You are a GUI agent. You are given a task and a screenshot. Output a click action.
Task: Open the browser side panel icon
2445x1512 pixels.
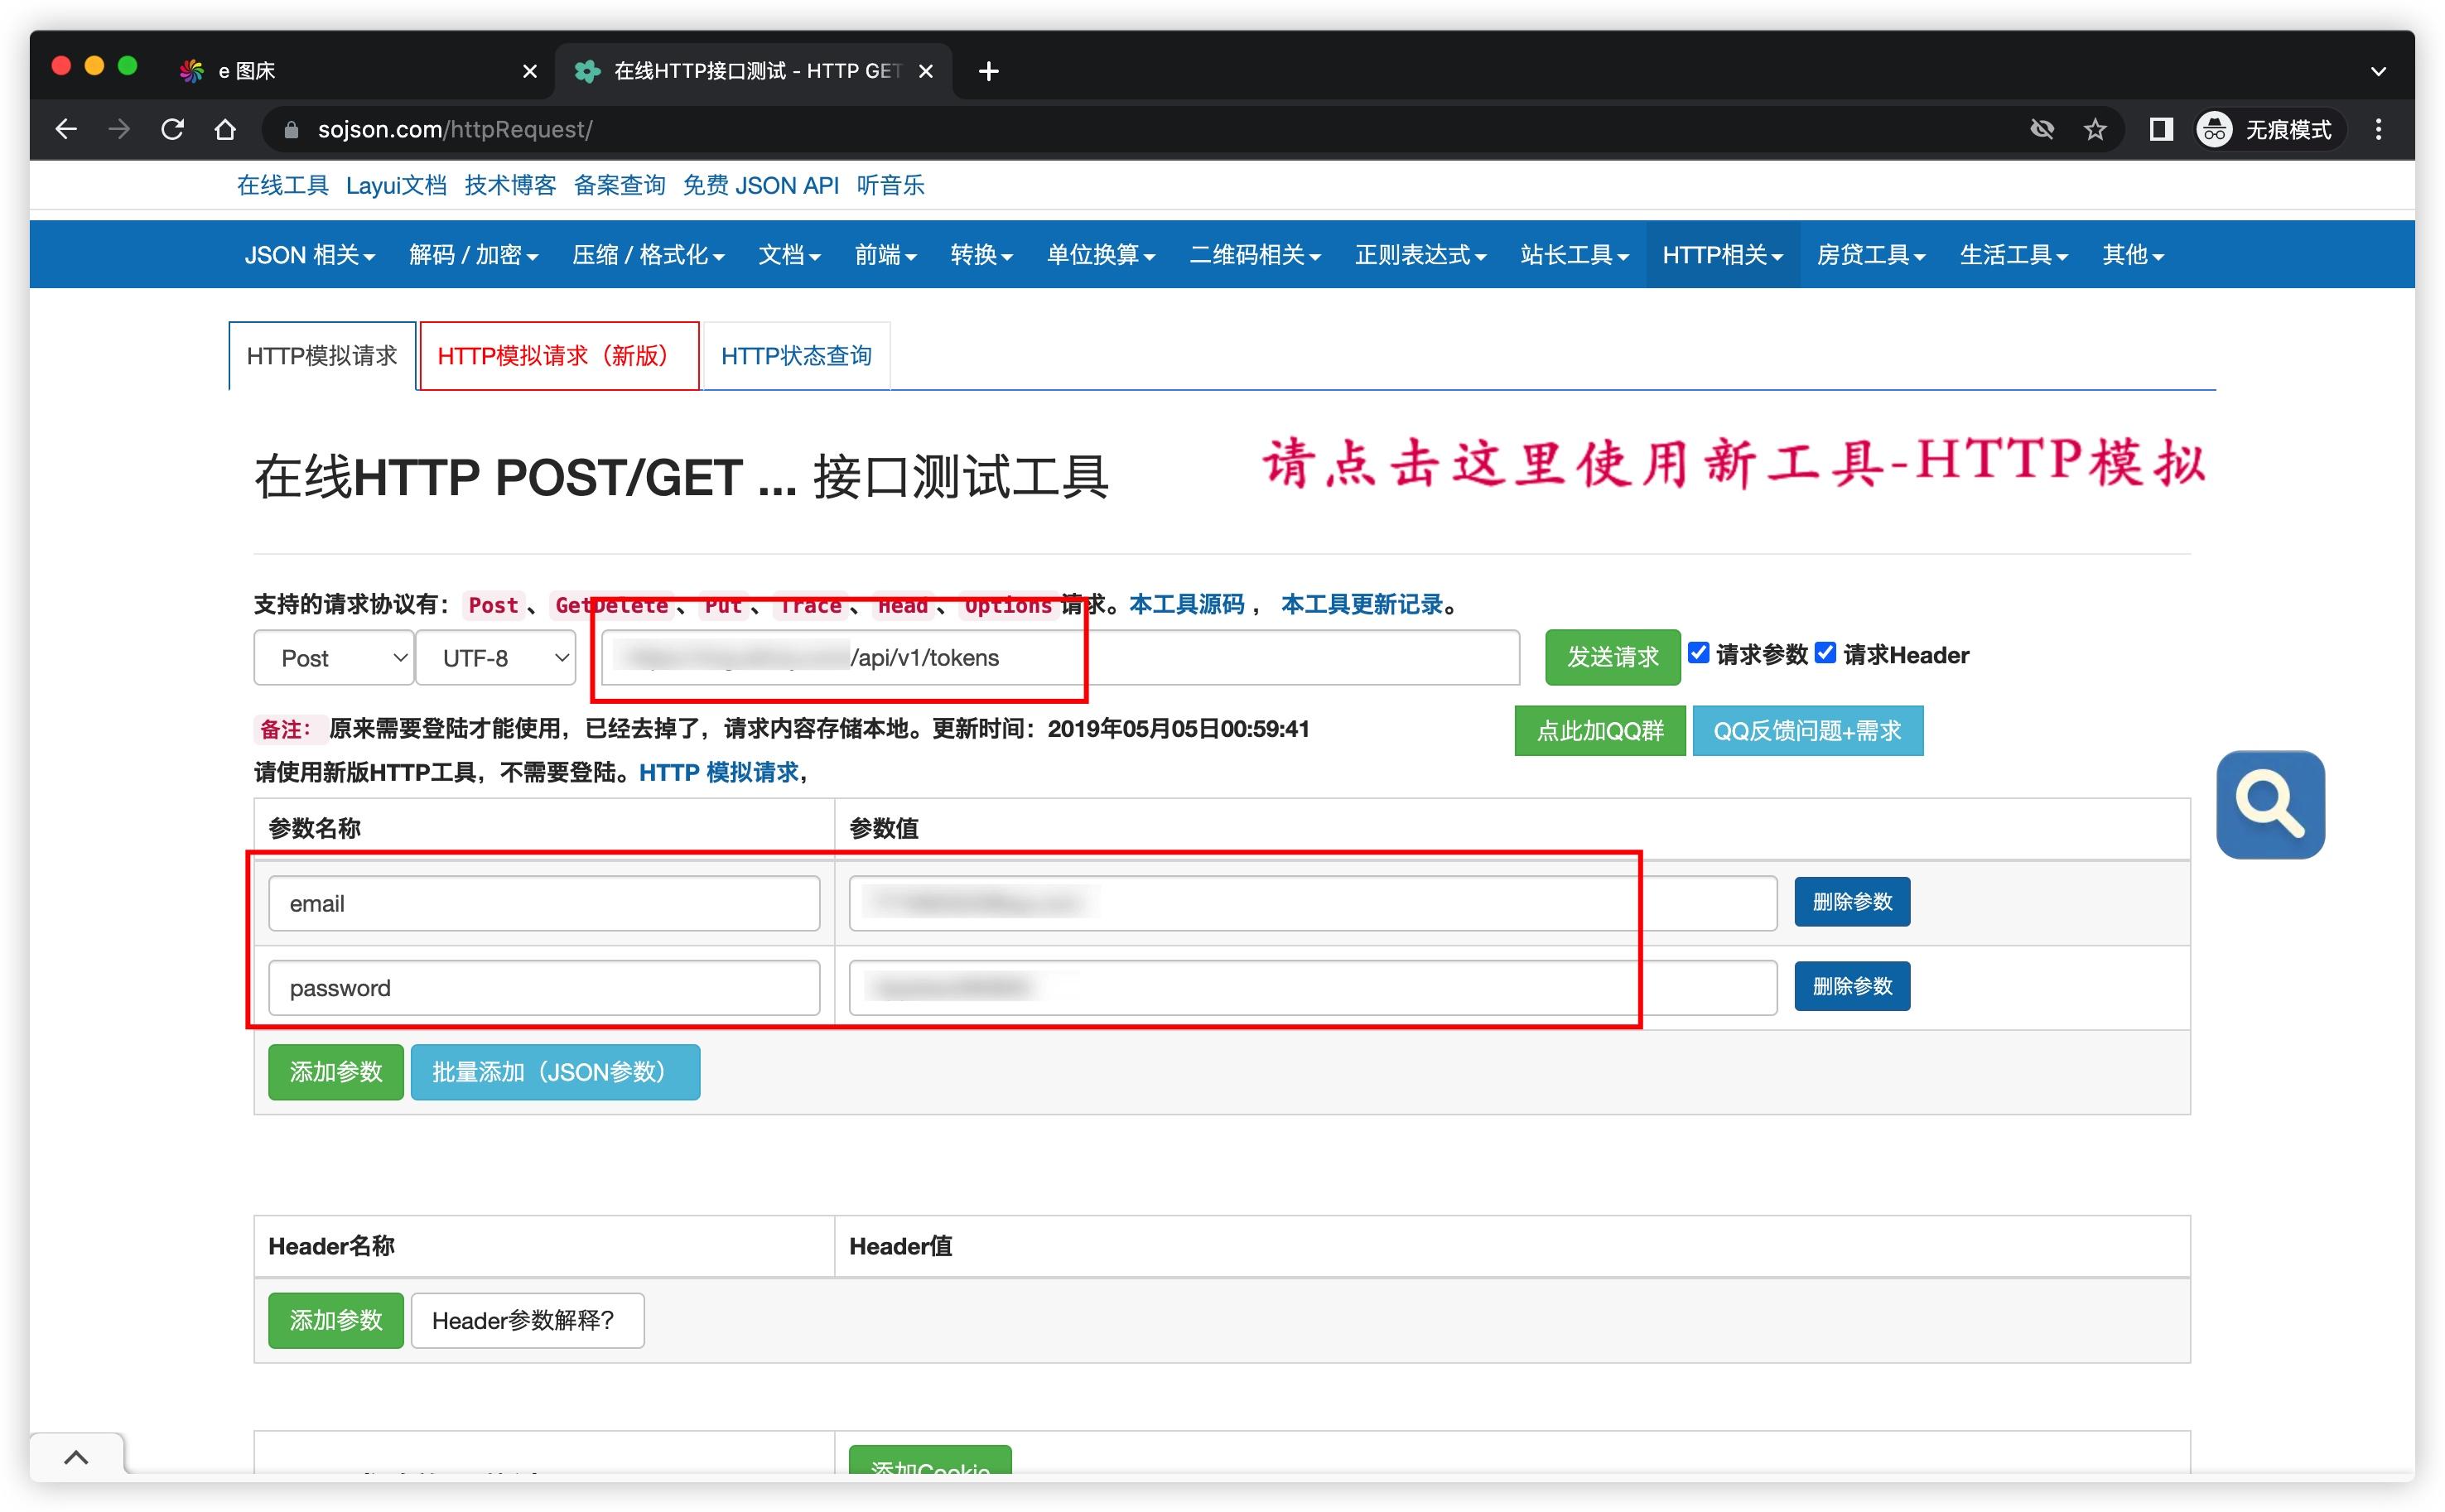[x=2160, y=129]
